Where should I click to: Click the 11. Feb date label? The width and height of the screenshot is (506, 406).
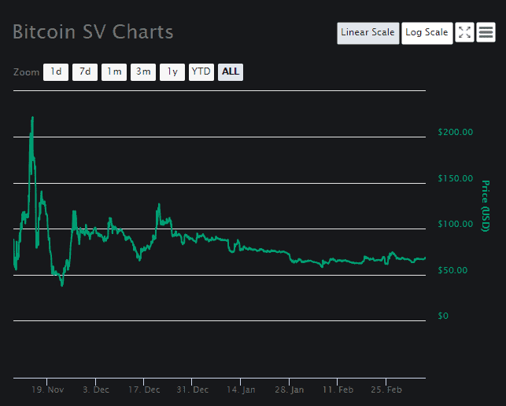point(338,390)
